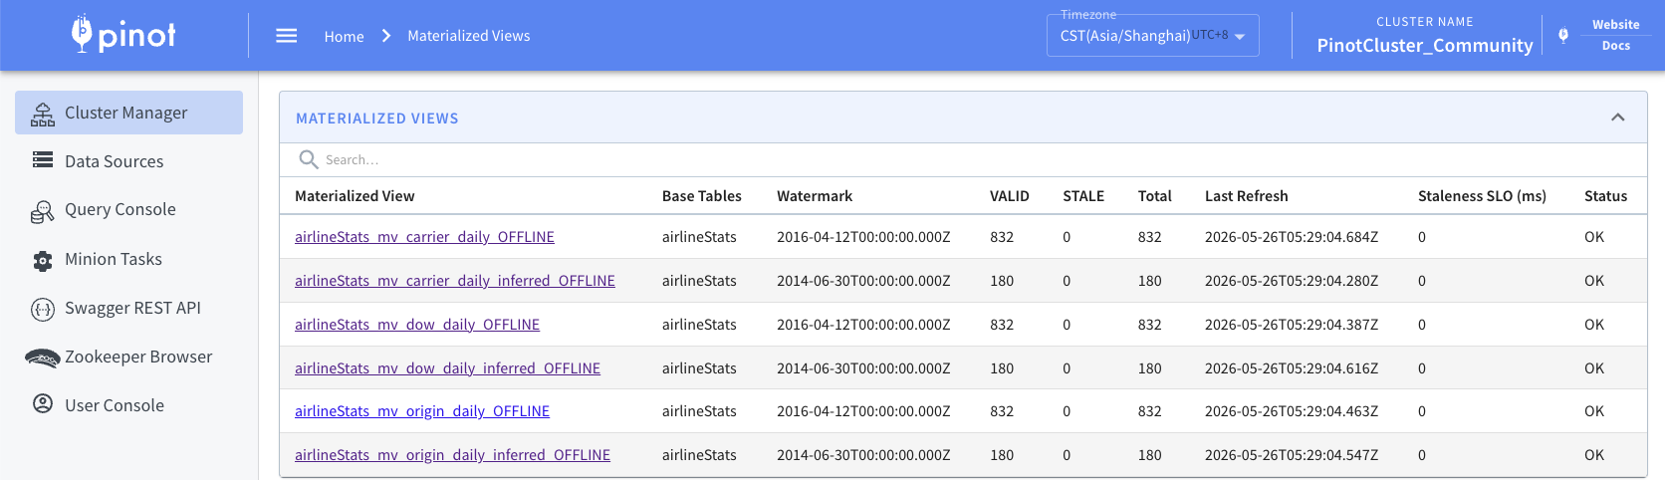Click last refresh 2026-05-26T05:29:04.547Z
1665x480 pixels.
pos(1292,455)
